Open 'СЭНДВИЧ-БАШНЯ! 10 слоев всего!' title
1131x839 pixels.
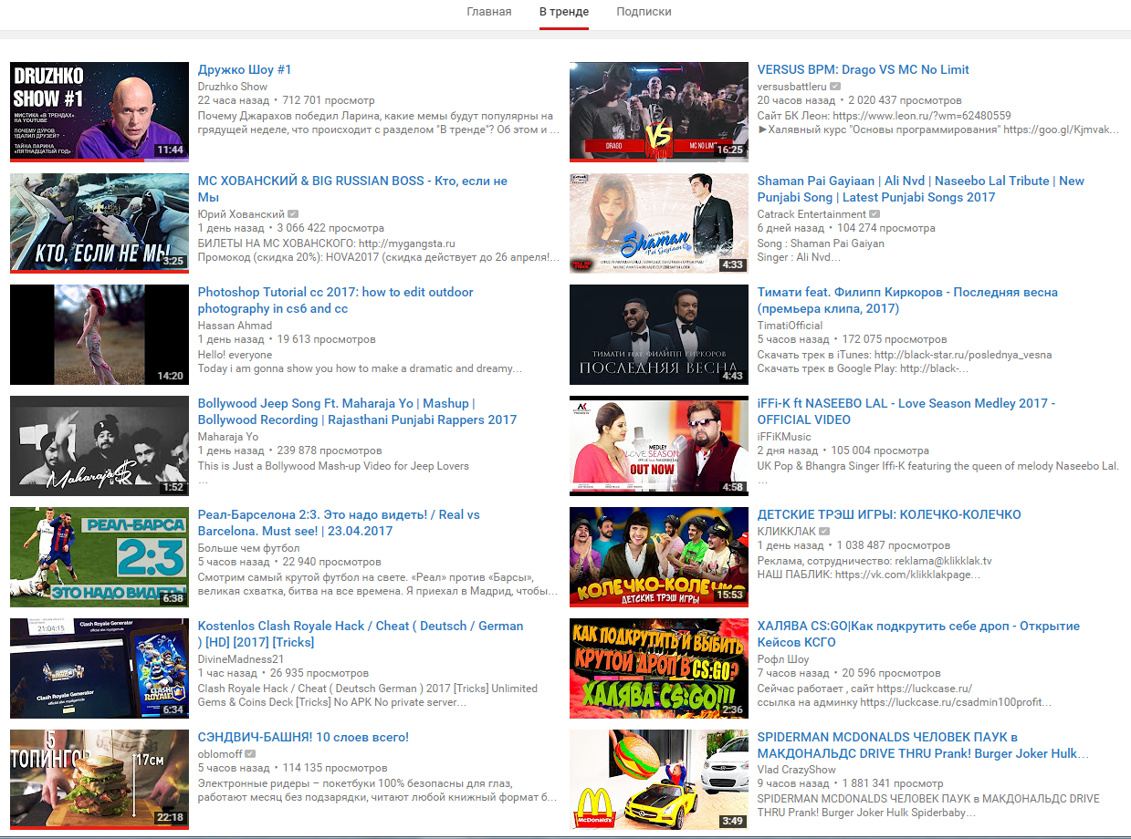(303, 737)
